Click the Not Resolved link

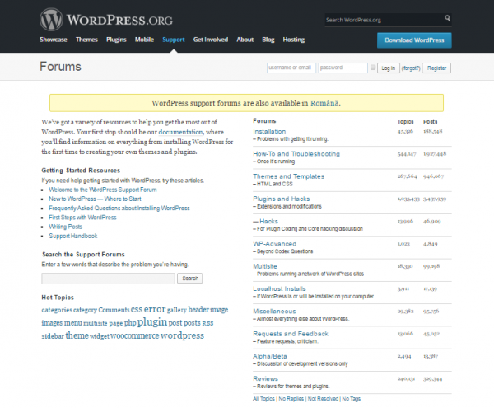323,399
